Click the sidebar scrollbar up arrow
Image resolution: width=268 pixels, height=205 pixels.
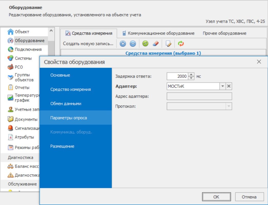[51, 31]
